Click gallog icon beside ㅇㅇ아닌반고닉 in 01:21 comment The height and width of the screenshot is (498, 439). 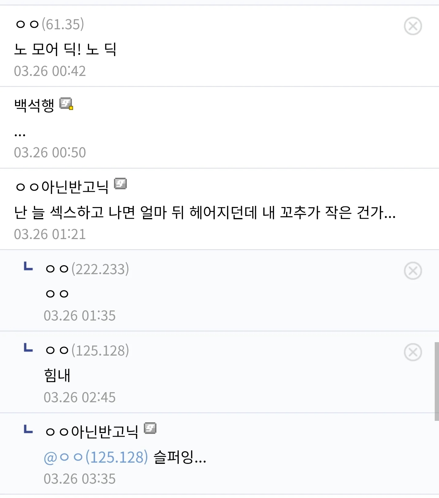click(x=120, y=184)
